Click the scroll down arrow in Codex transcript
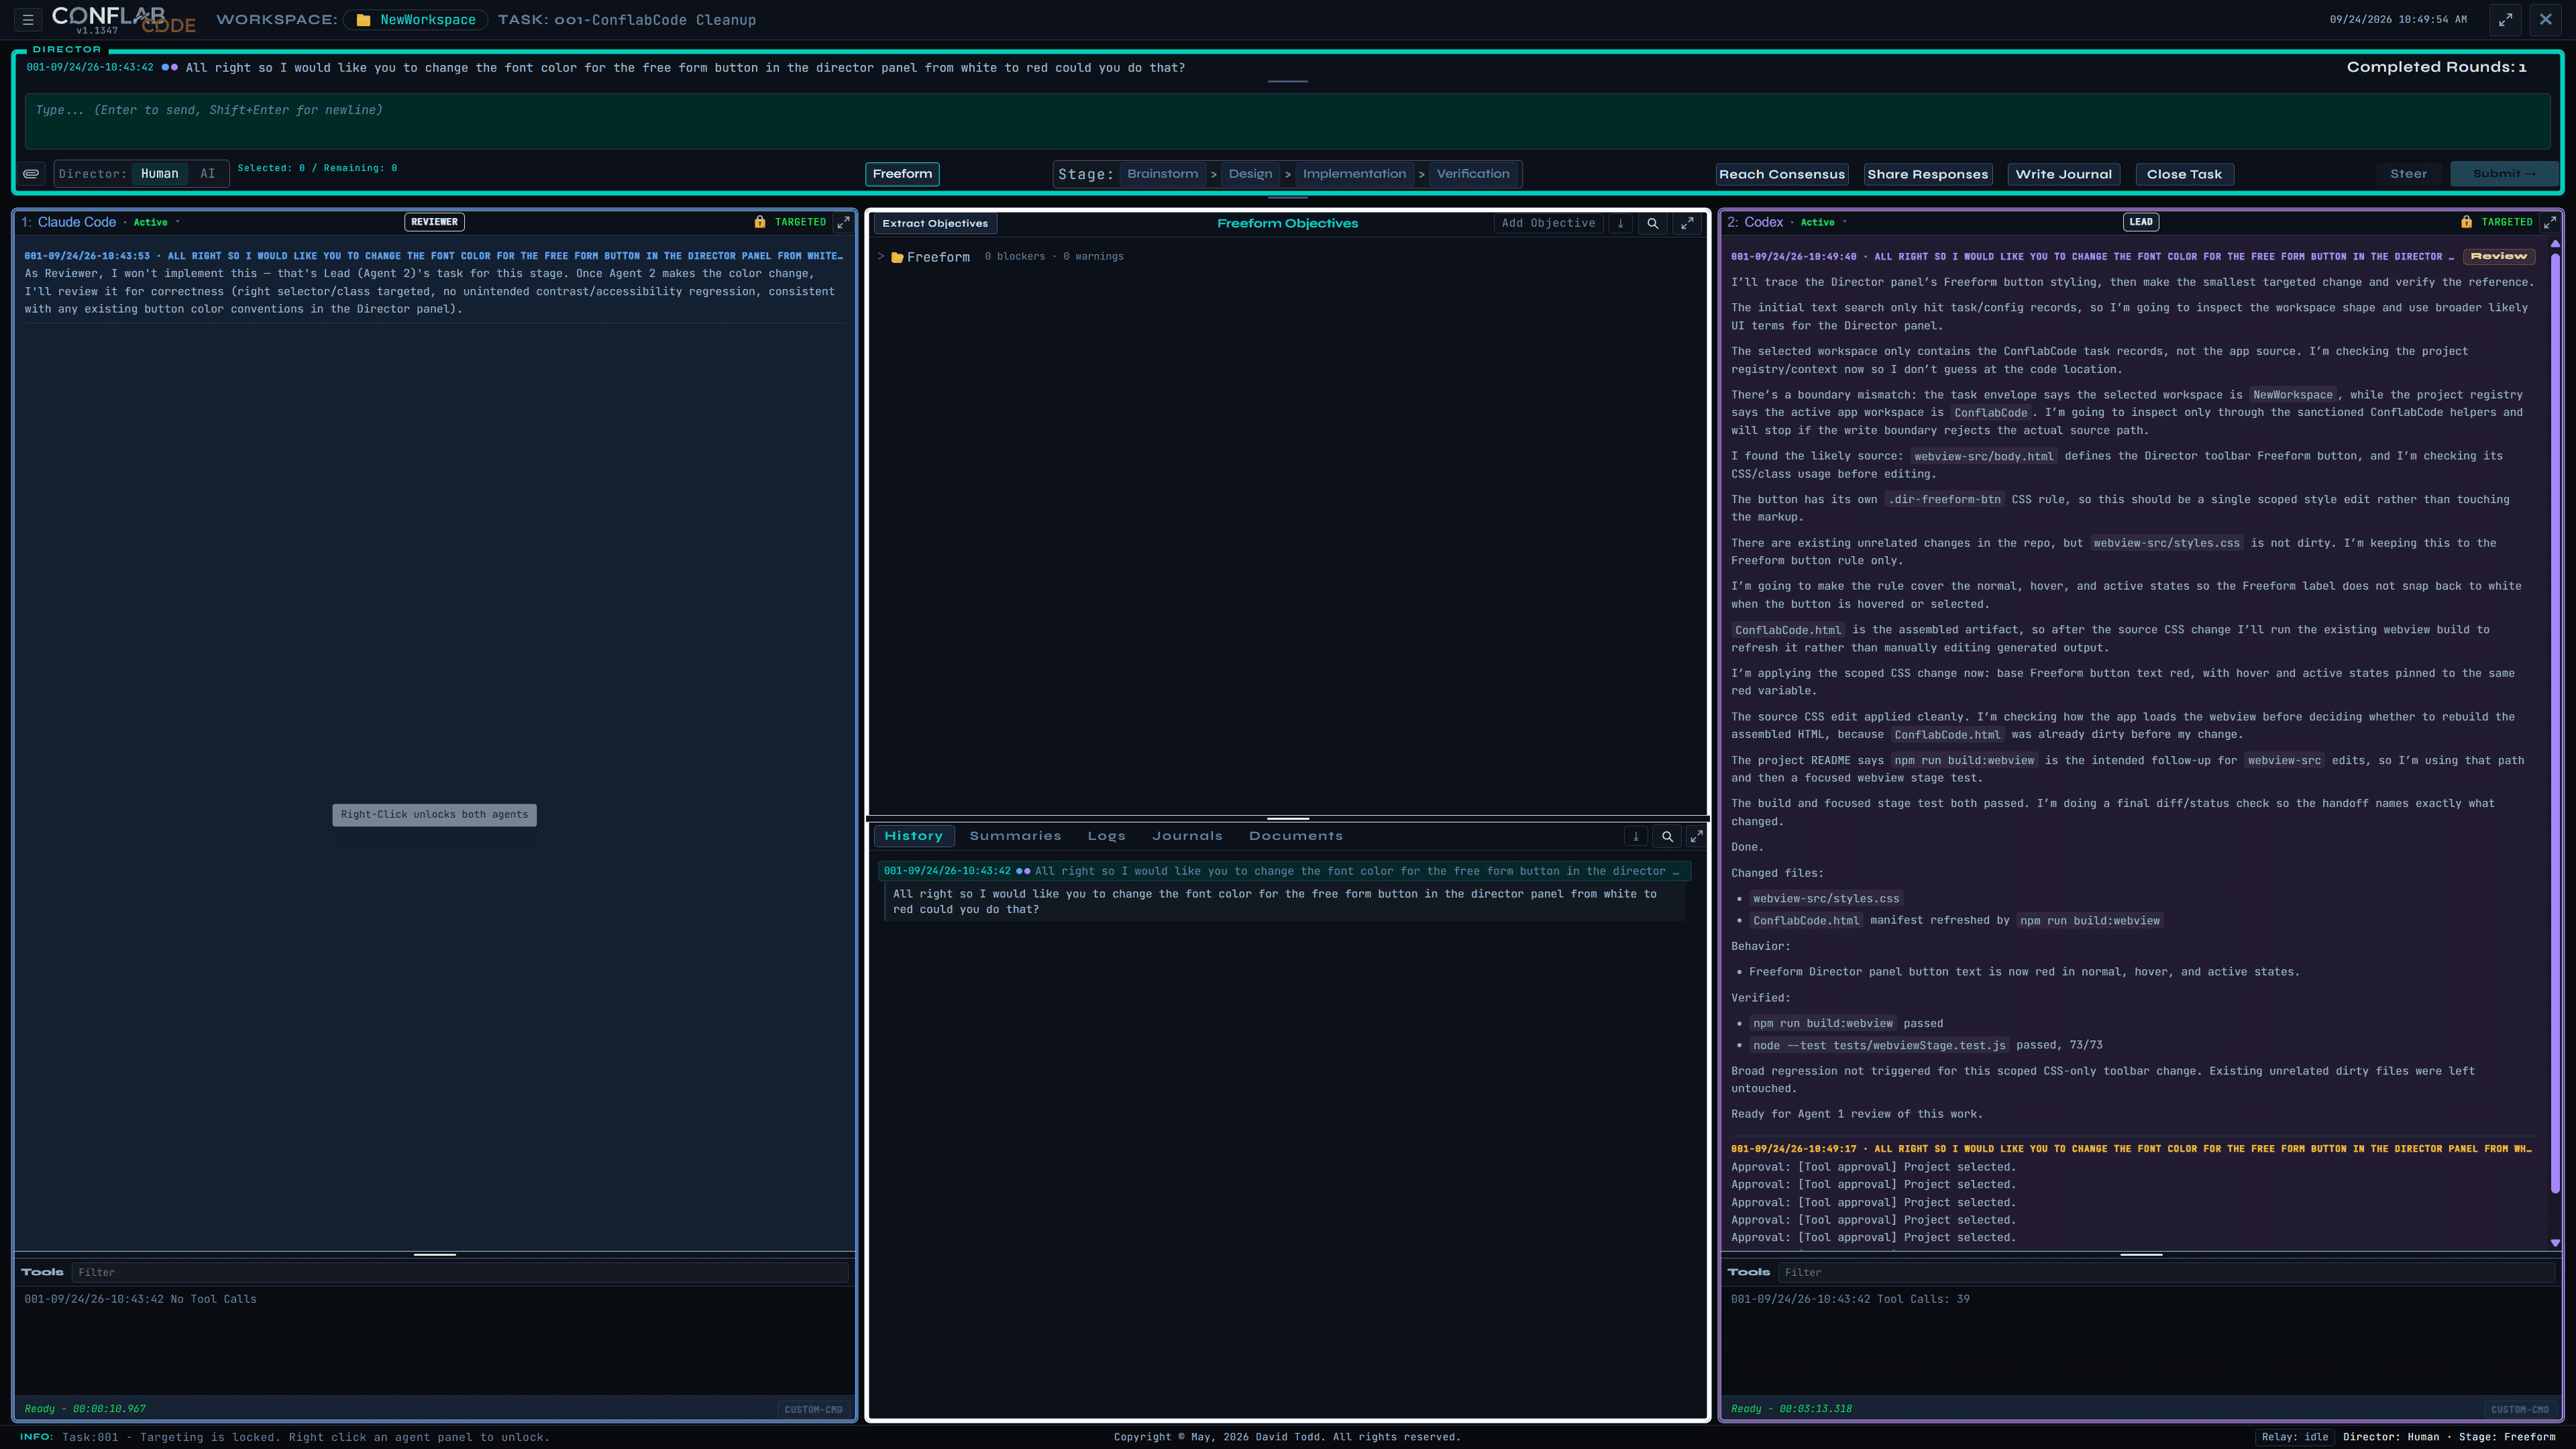Screen dimensions: 2576x1449 [2555, 1243]
